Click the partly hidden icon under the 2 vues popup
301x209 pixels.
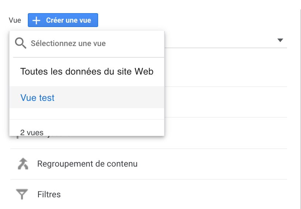[18, 137]
